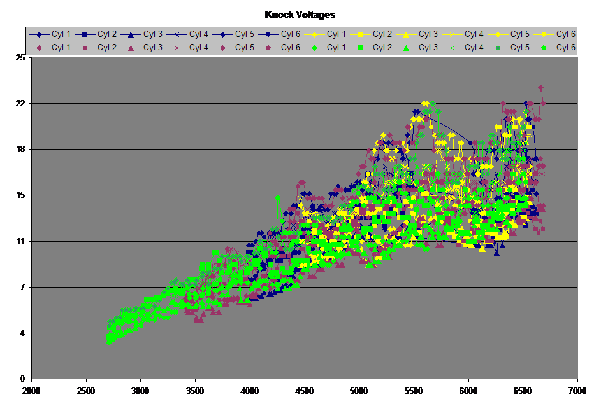Click the 5000 label on horizontal axis
Screen dimensions: 601x411
click(x=359, y=391)
